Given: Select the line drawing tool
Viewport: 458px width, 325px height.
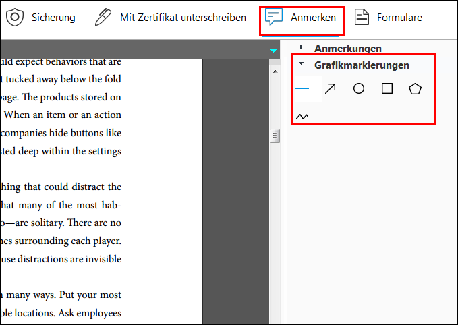Looking at the screenshot, I should click(x=302, y=88).
